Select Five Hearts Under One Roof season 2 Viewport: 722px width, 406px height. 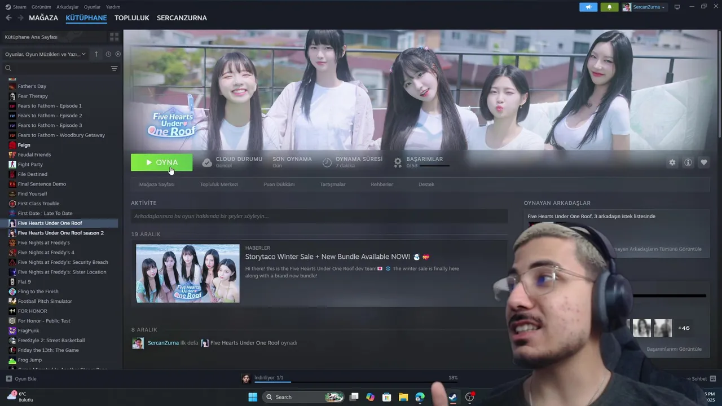tap(61, 233)
